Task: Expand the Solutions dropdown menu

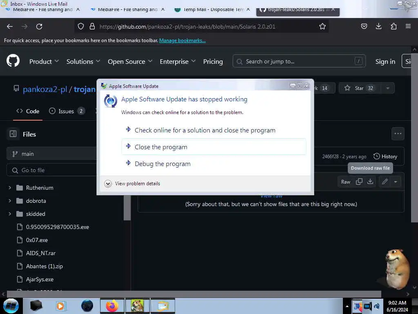Action: click(83, 61)
